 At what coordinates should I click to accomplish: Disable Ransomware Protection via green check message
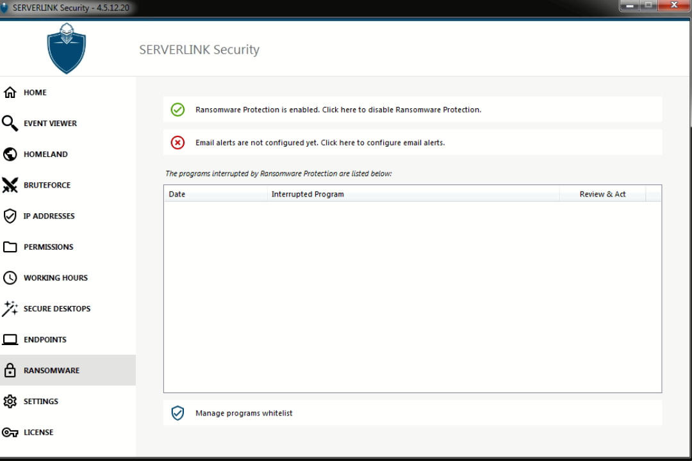(338, 109)
